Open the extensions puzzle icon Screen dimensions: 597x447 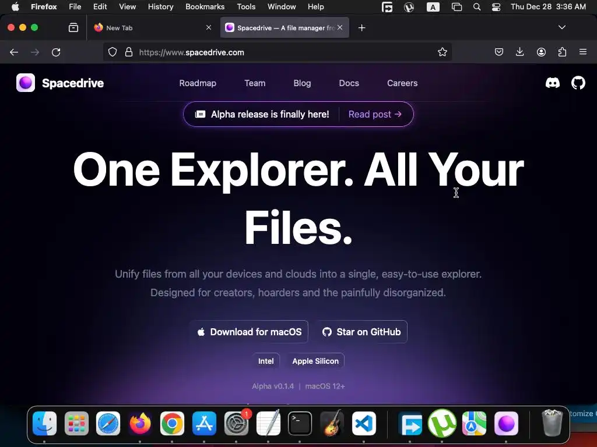pyautogui.click(x=562, y=52)
